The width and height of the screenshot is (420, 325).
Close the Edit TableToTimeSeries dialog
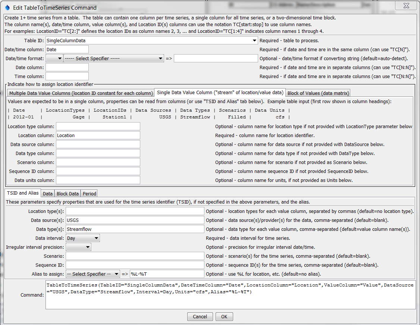pyautogui.click(x=406, y=6)
